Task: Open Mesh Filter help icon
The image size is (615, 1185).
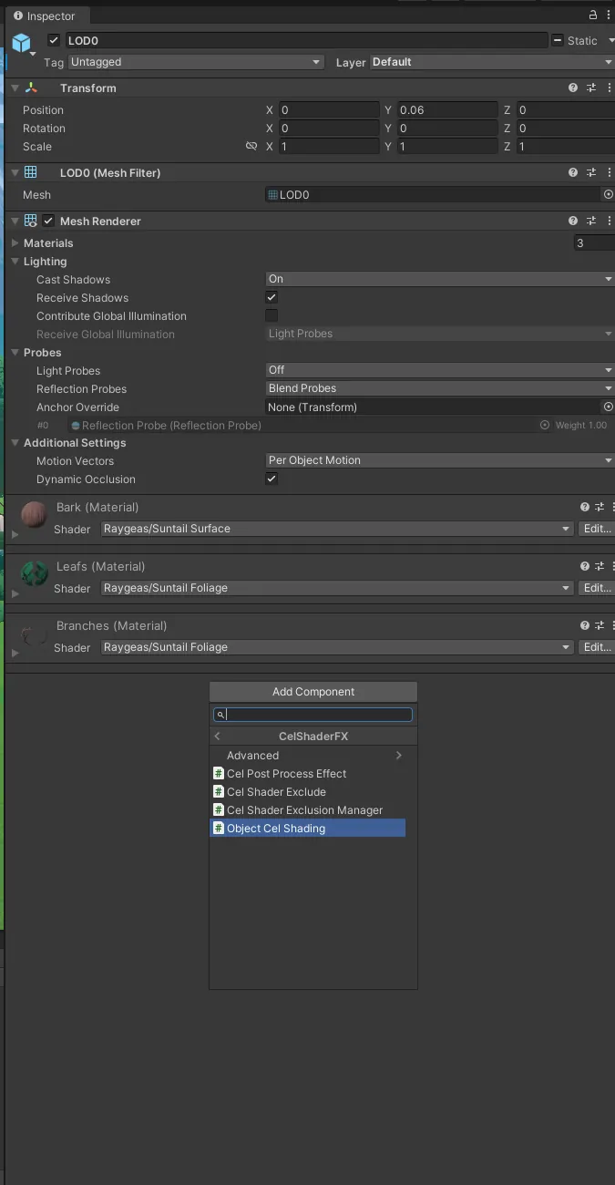Action: [x=573, y=172]
